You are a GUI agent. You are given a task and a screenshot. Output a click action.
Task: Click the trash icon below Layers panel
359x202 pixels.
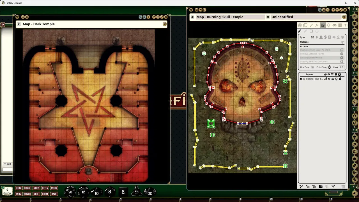coord(343,187)
